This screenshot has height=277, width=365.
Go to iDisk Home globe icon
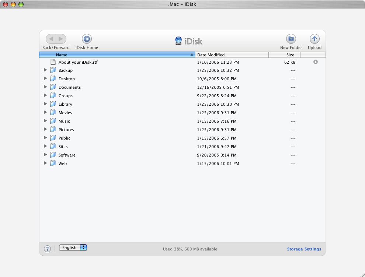(87, 39)
